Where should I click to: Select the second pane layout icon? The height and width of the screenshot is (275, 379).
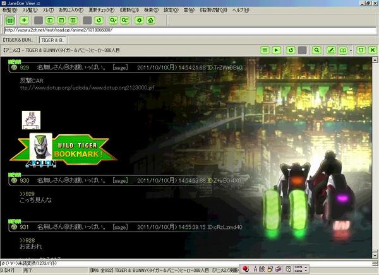62,21
